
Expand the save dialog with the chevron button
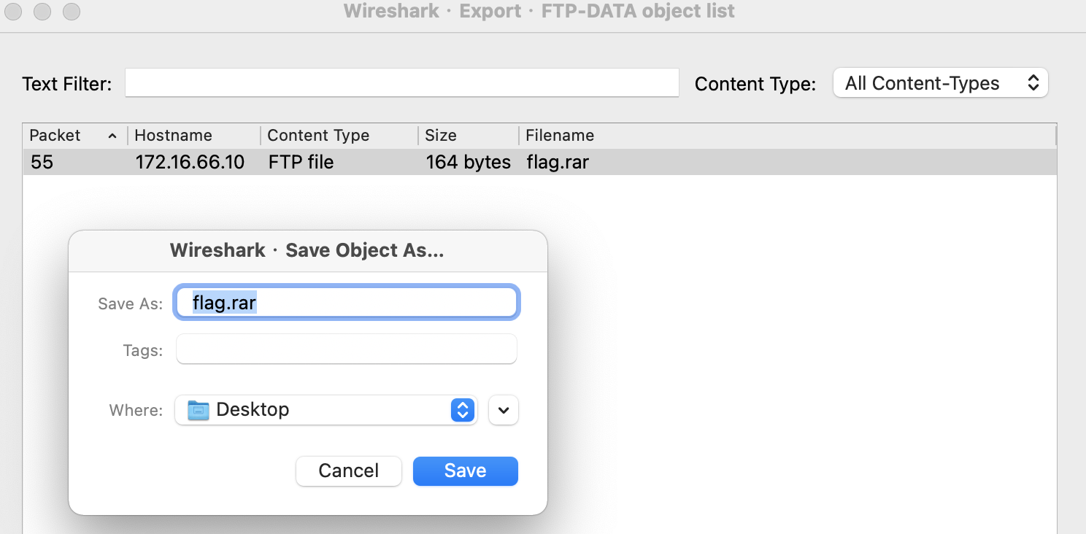tap(503, 410)
